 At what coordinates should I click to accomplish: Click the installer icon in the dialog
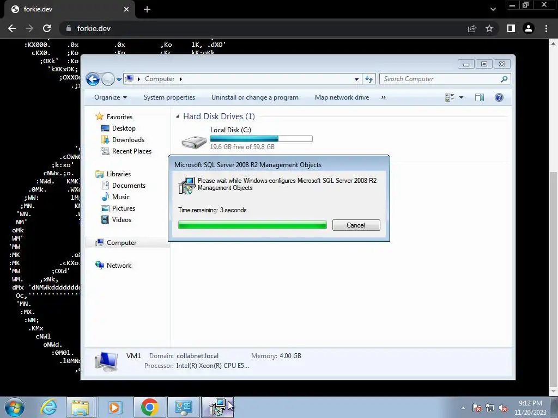point(186,185)
